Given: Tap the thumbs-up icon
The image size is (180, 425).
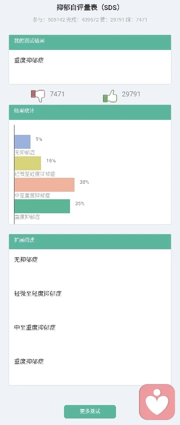Looking at the screenshot, I should pyautogui.click(x=110, y=96).
